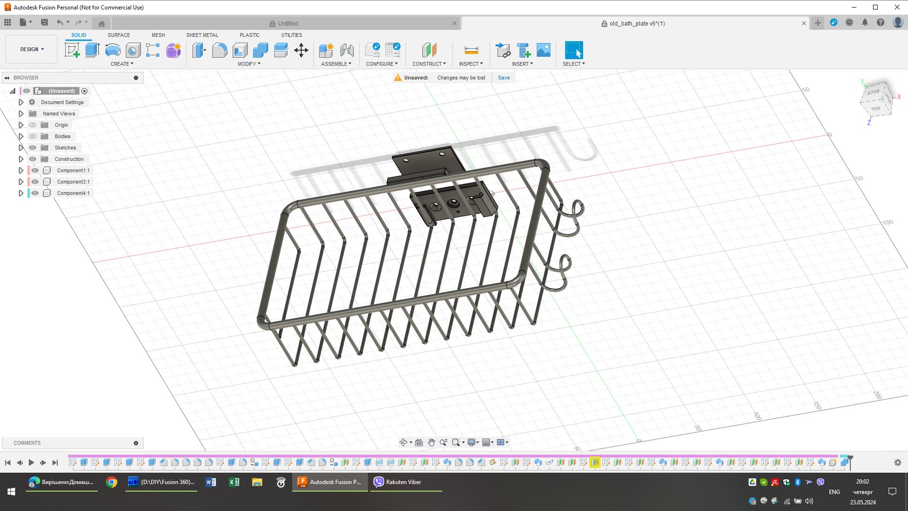Switch to the SHEET METAL tab
Screen dimensions: 908x511
(x=202, y=35)
